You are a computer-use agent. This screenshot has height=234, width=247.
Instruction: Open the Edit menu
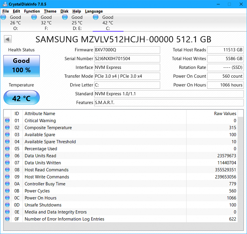tap(16, 11)
